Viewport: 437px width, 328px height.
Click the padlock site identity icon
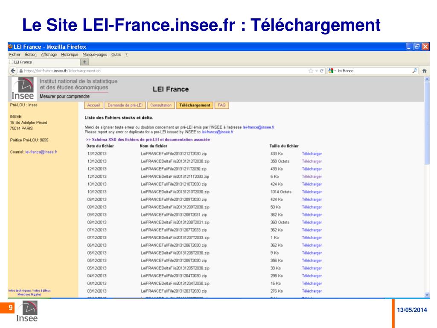pyautogui.click(x=21, y=71)
